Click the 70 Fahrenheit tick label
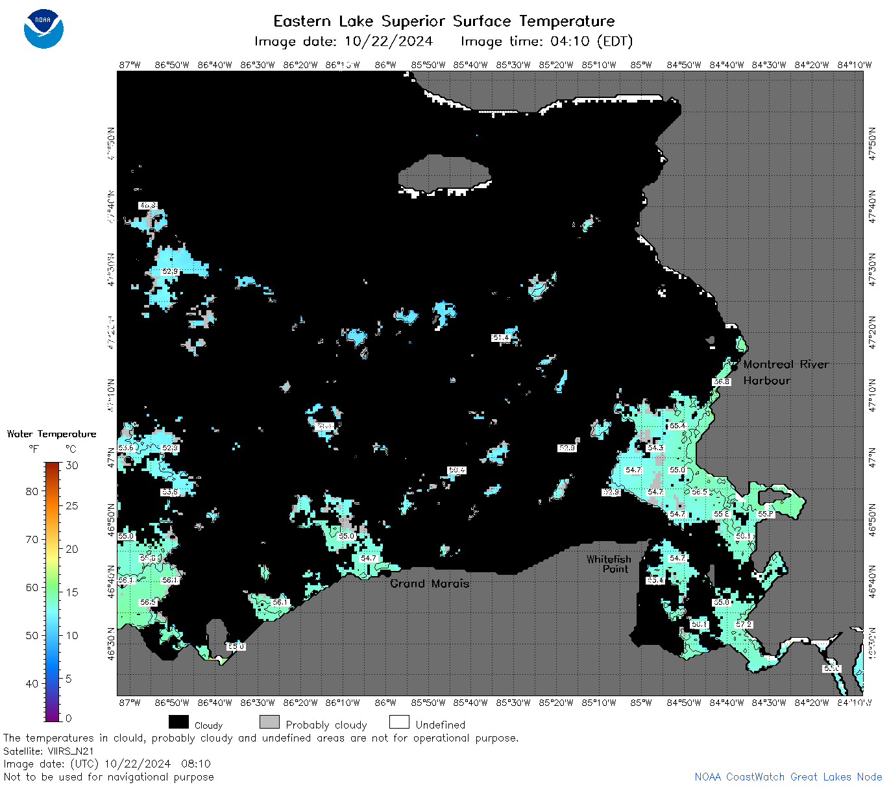This screenshot has height=787, width=889. point(32,539)
